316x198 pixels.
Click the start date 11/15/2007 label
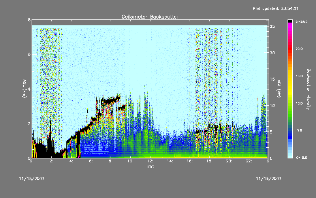click(x=32, y=179)
